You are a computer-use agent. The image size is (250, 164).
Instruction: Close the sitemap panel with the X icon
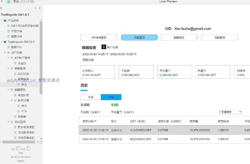click(x=2, y=1)
